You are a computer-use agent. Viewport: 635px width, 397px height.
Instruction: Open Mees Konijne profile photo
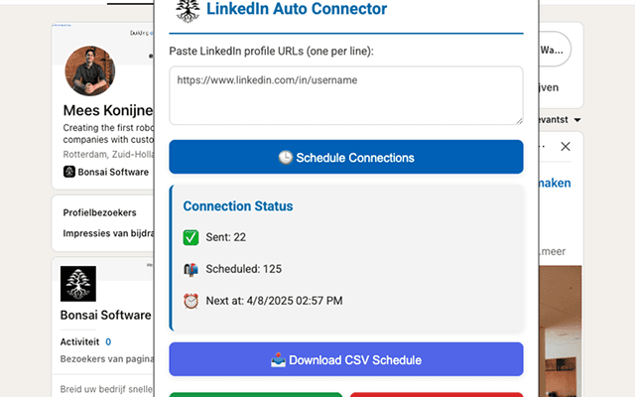click(x=90, y=70)
